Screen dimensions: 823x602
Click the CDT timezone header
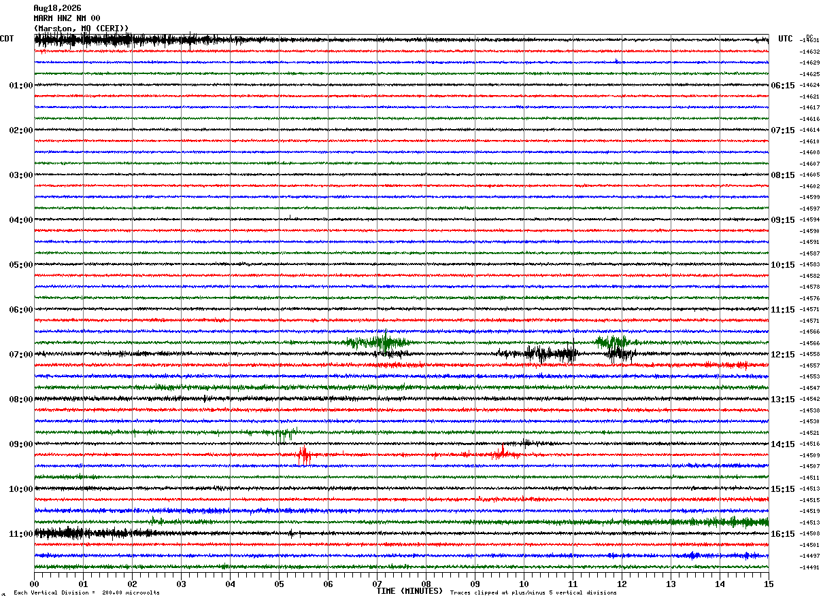[x=7, y=39]
